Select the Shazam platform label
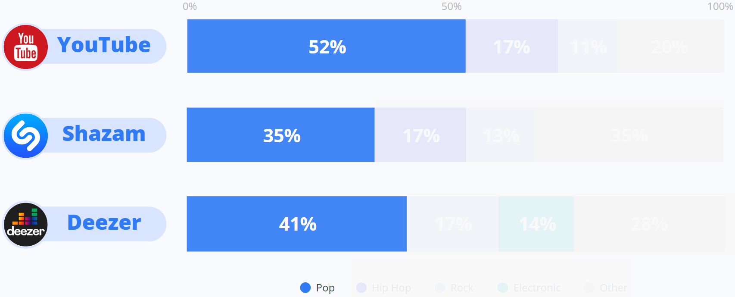The width and height of the screenshot is (735, 297). pos(104,134)
